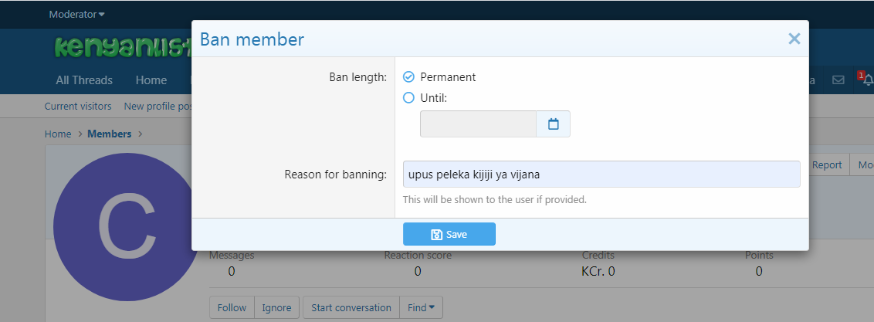Go to the Home navigation tab
Image resolution: width=874 pixels, height=322 pixels.
click(x=151, y=80)
